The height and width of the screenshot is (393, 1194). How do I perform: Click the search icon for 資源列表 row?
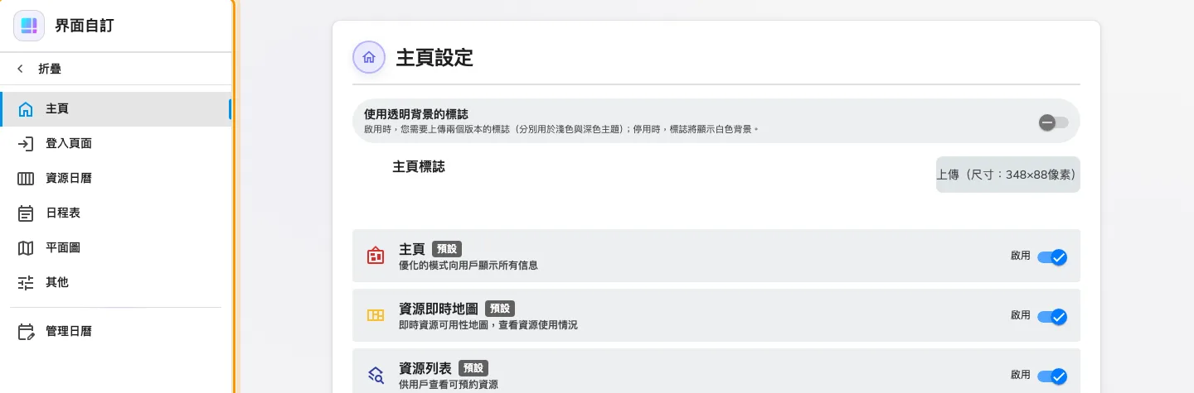click(376, 375)
